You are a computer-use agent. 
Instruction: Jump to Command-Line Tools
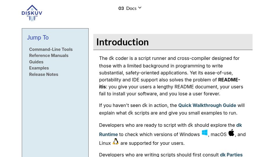51,49
